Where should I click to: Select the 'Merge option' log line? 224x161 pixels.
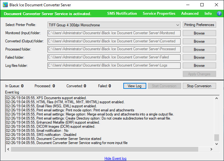90,114
